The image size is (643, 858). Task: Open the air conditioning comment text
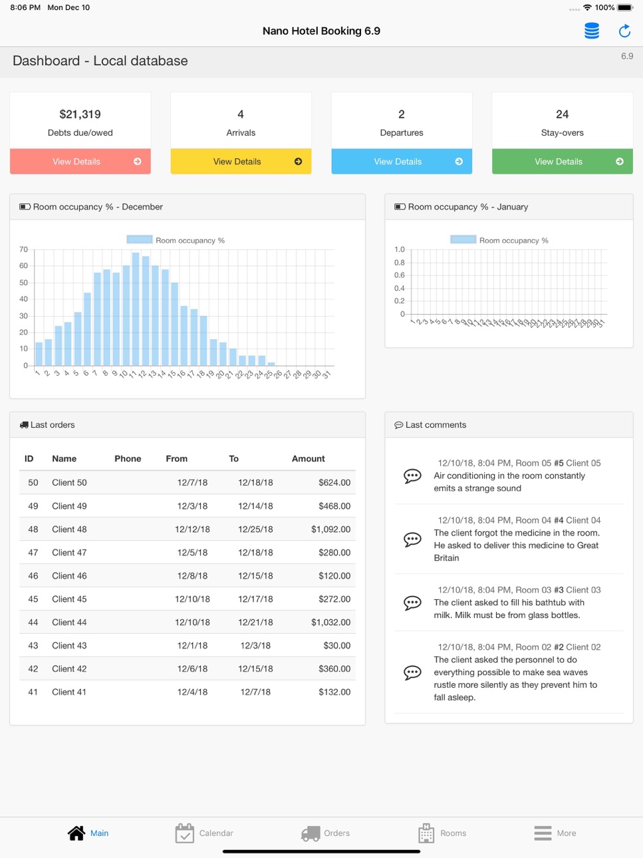pos(509,482)
